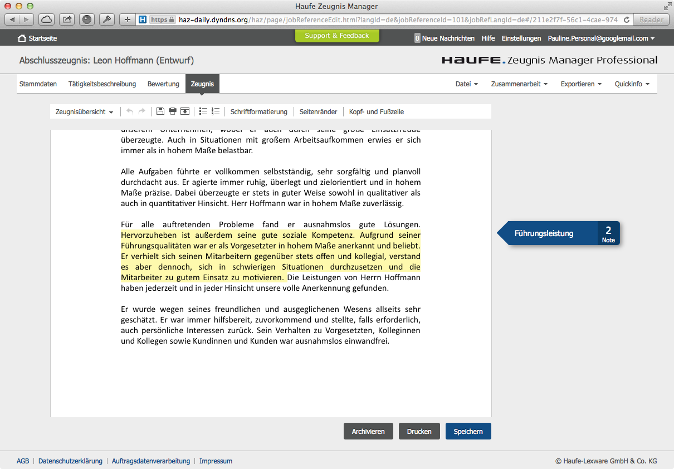The width and height of the screenshot is (674, 469).
Task: Click the Haufe Zeugnis Manager Professional logo
Action: click(550, 60)
